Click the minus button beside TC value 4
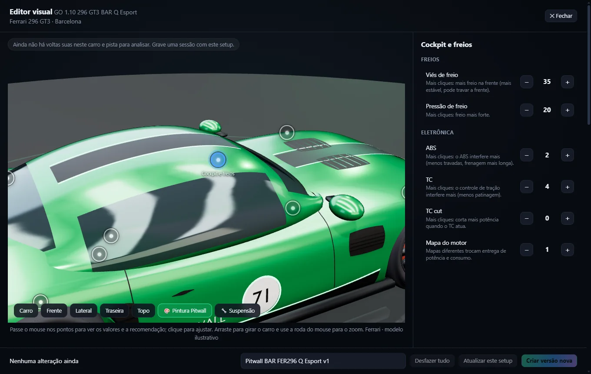 pyautogui.click(x=527, y=187)
